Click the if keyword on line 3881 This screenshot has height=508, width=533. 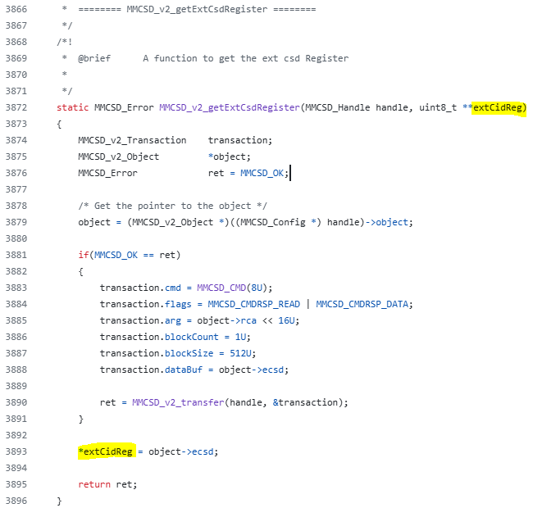[84, 255]
